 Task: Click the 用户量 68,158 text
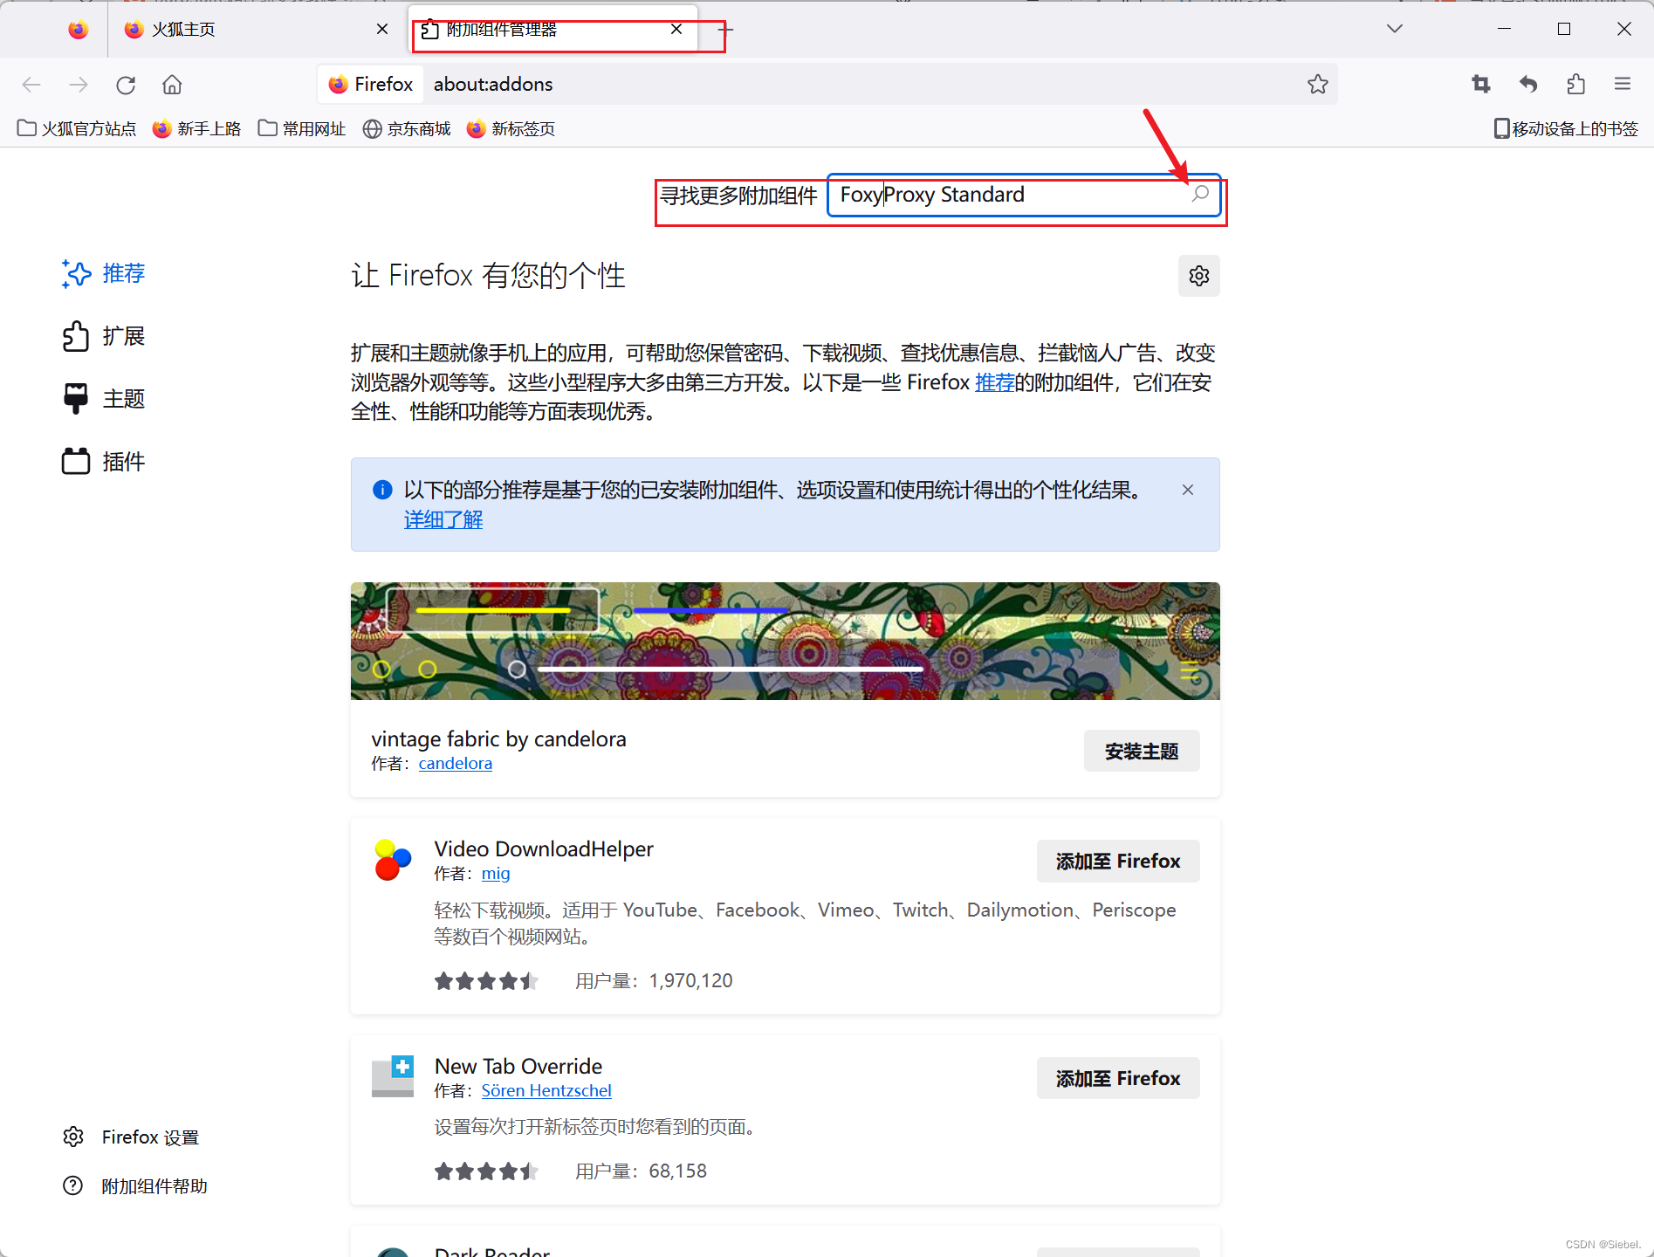[641, 1171]
